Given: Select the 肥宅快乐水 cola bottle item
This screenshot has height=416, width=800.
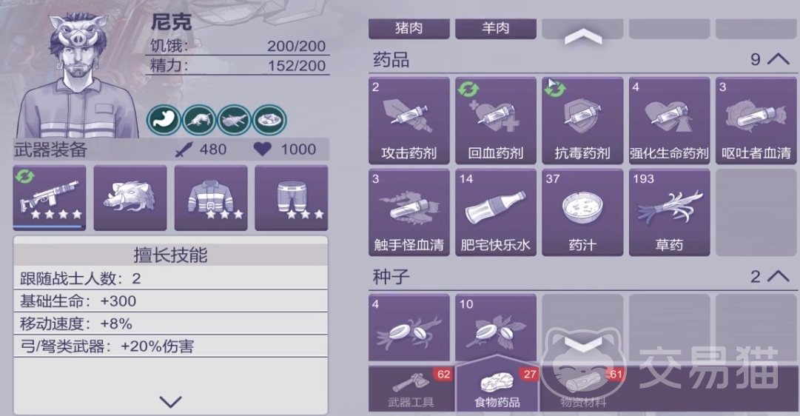Looking at the screenshot, I should (495, 212).
